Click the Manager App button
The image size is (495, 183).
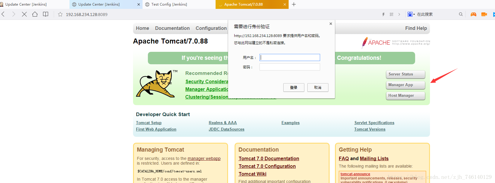click(405, 85)
